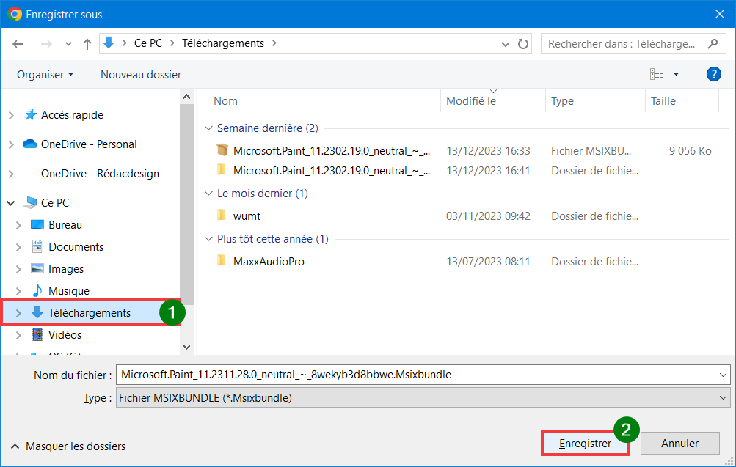
Task: Expand the Bureau node chevron
Action: [x=18, y=226]
